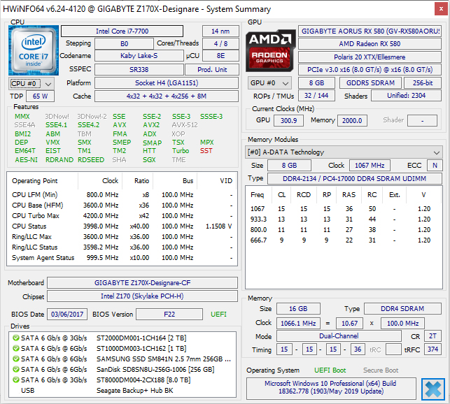The image size is (450, 404).
Task: Click green status icon for ST8000DM004 drive
Action: (16, 380)
